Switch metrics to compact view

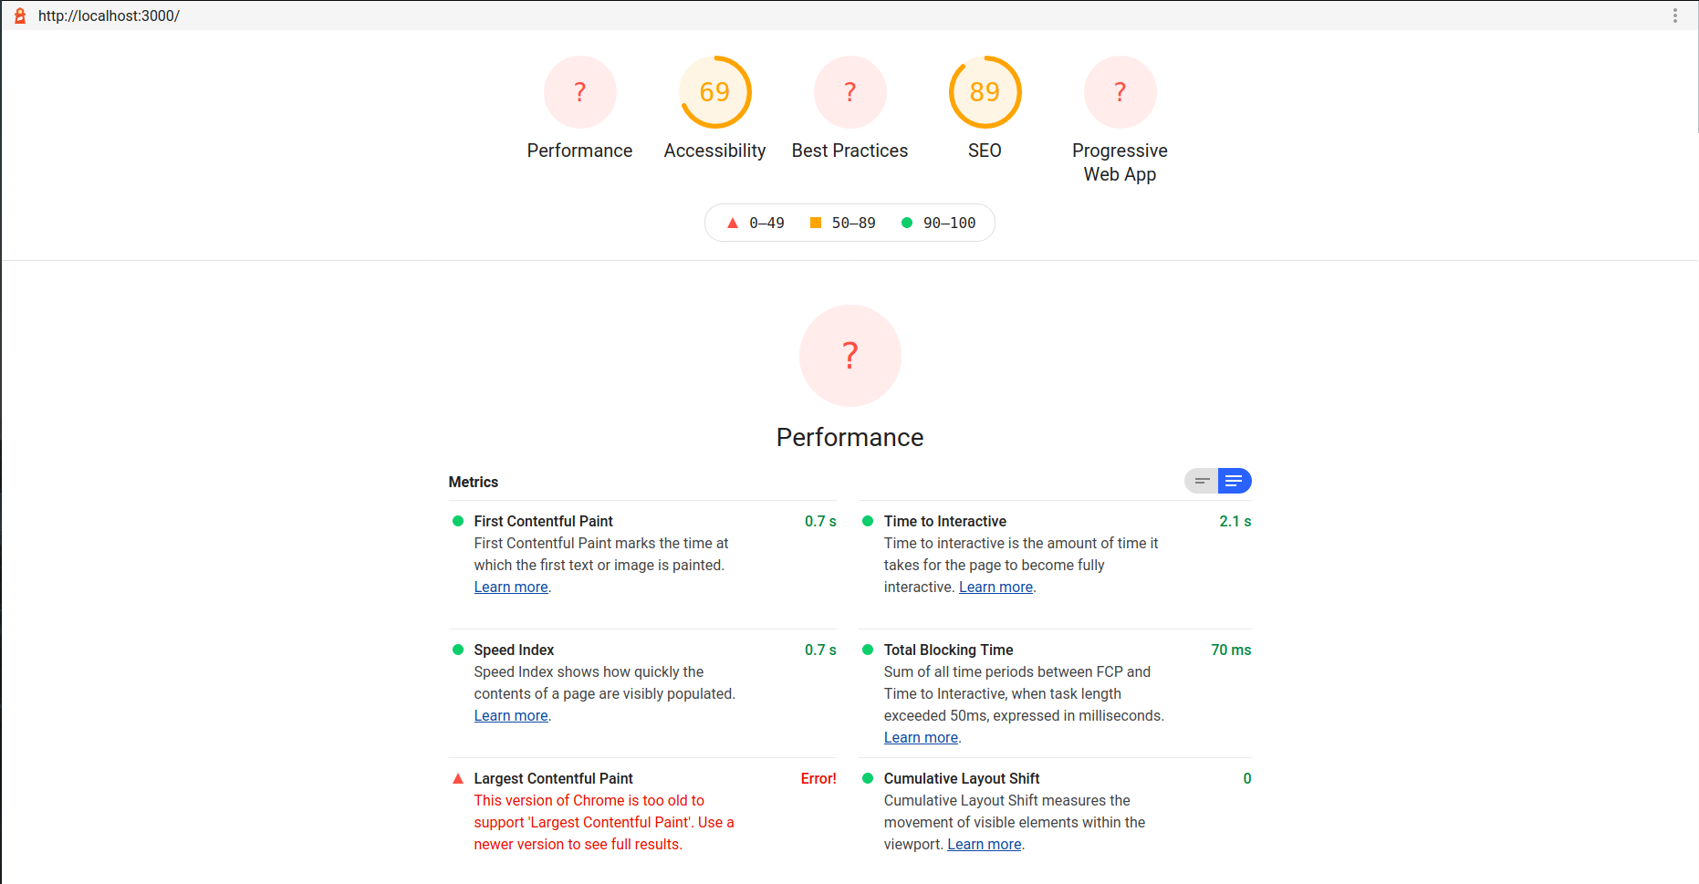(1202, 481)
